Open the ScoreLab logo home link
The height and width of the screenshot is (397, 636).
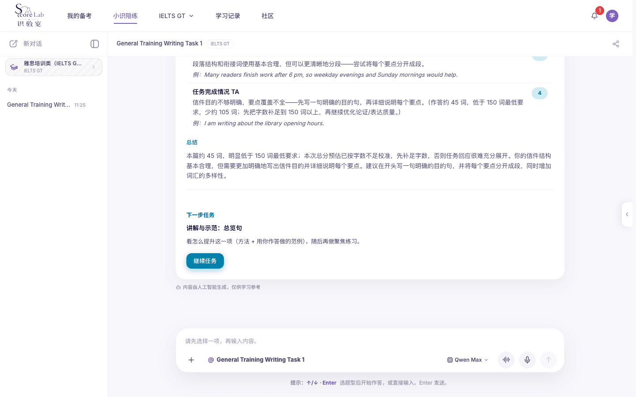pos(29,15)
